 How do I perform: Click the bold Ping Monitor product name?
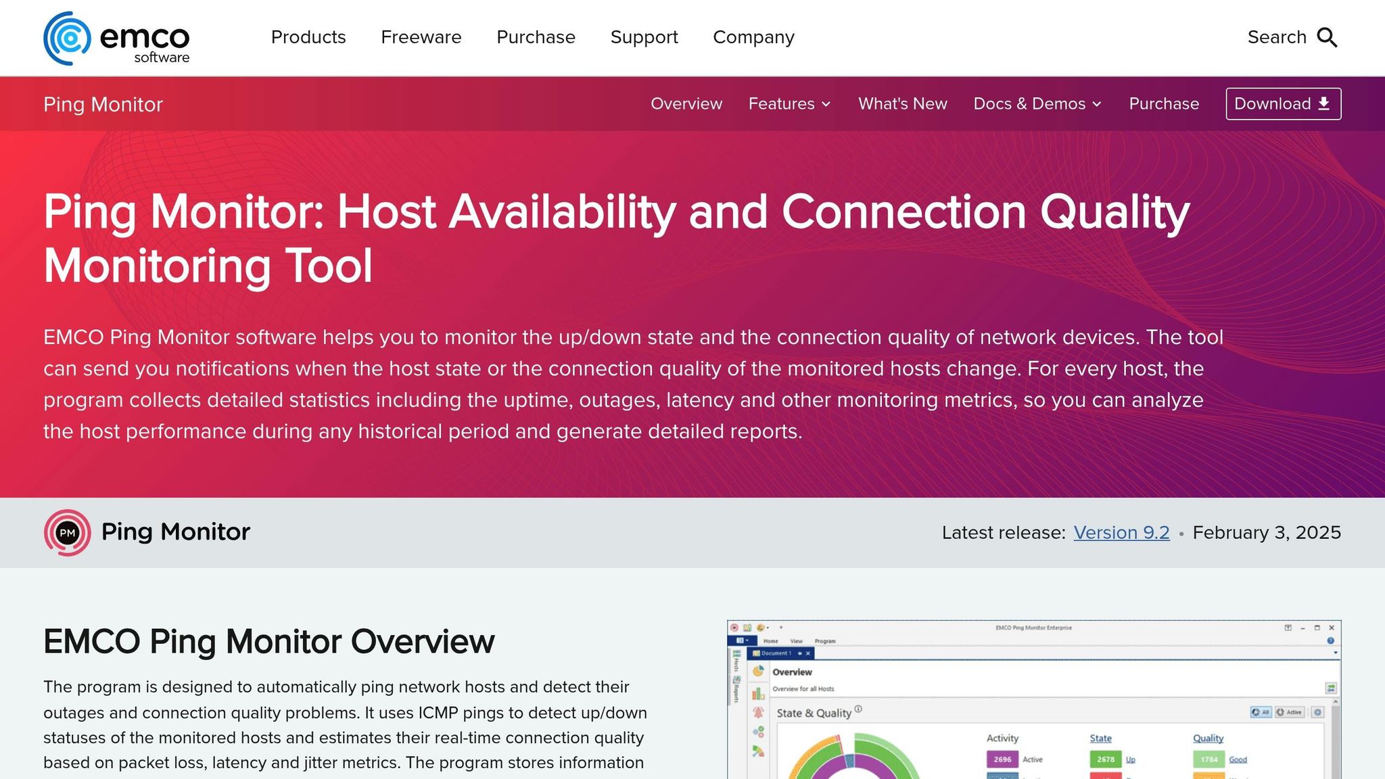pyautogui.click(x=176, y=532)
